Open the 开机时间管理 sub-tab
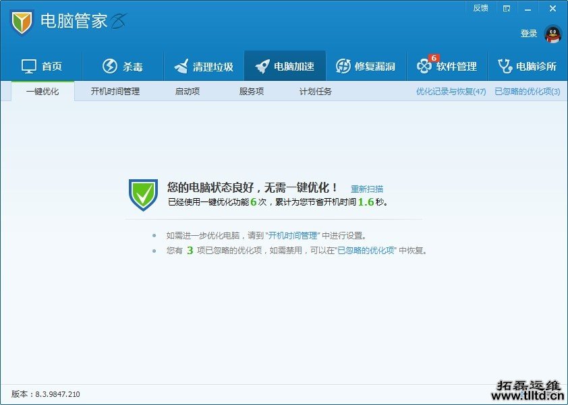Screen dimensions: 568x405 [115, 92]
